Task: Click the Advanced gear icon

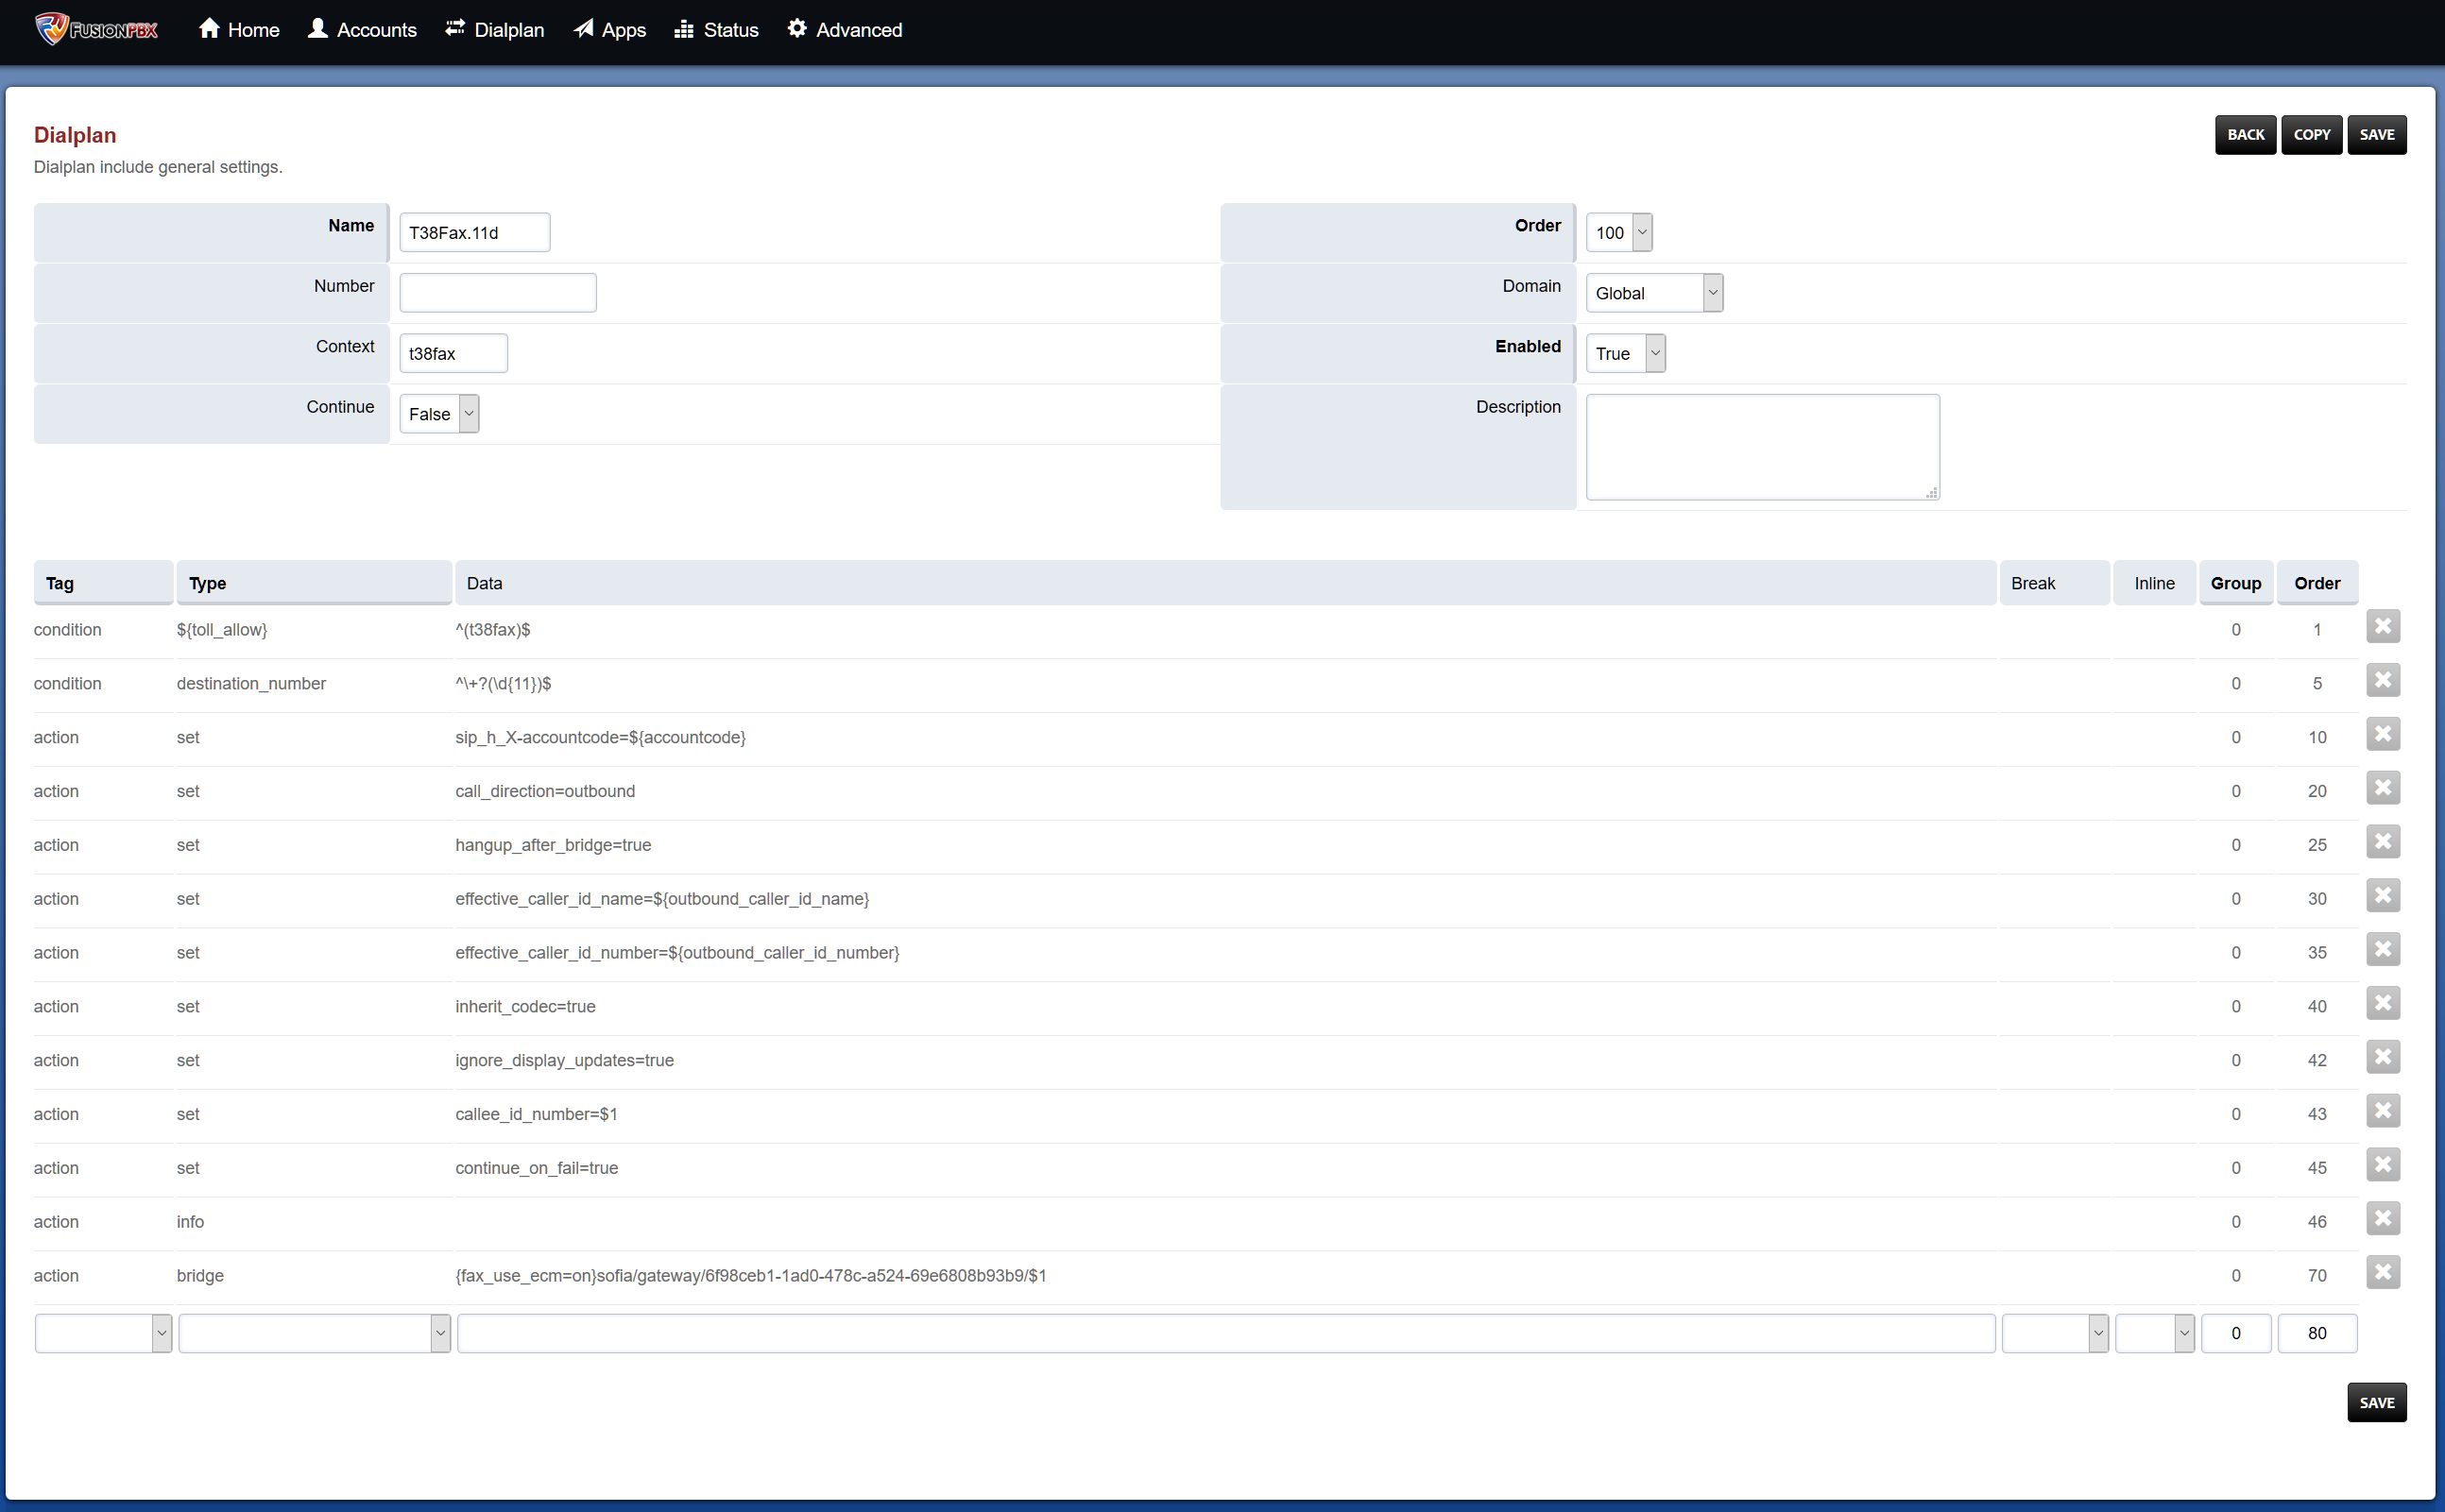Action: (796, 29)
